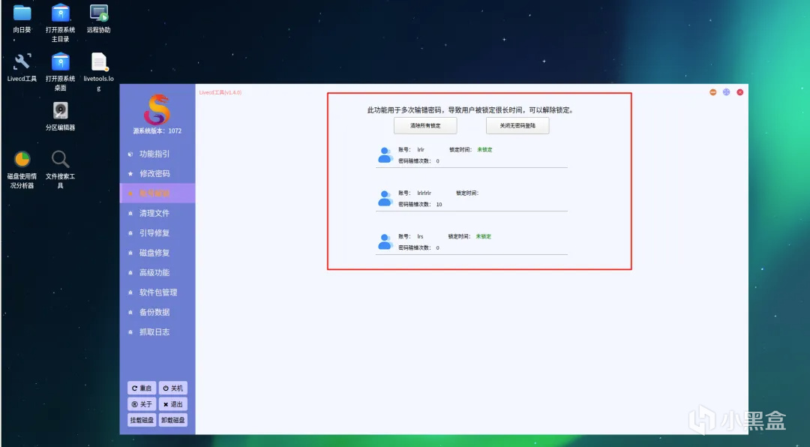Select the highlighted 账号解锁 sidebar item

click(157, 193)
